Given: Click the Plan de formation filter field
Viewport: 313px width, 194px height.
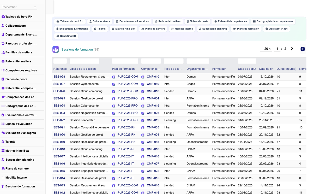Looking at the screenshot, I should tap(125, 61).
